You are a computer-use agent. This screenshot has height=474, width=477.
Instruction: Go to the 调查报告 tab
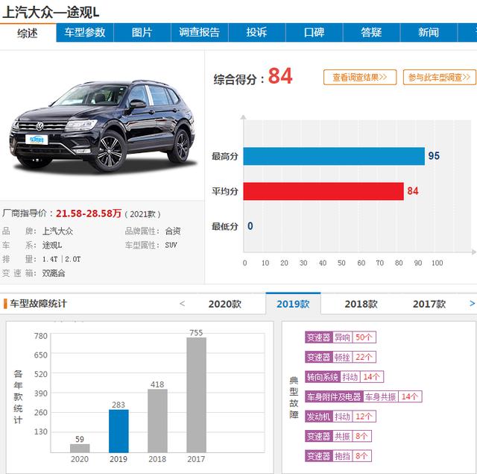pos(200,32)
